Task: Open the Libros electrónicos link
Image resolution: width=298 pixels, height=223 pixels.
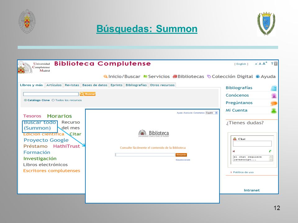Action: (45, 164)
